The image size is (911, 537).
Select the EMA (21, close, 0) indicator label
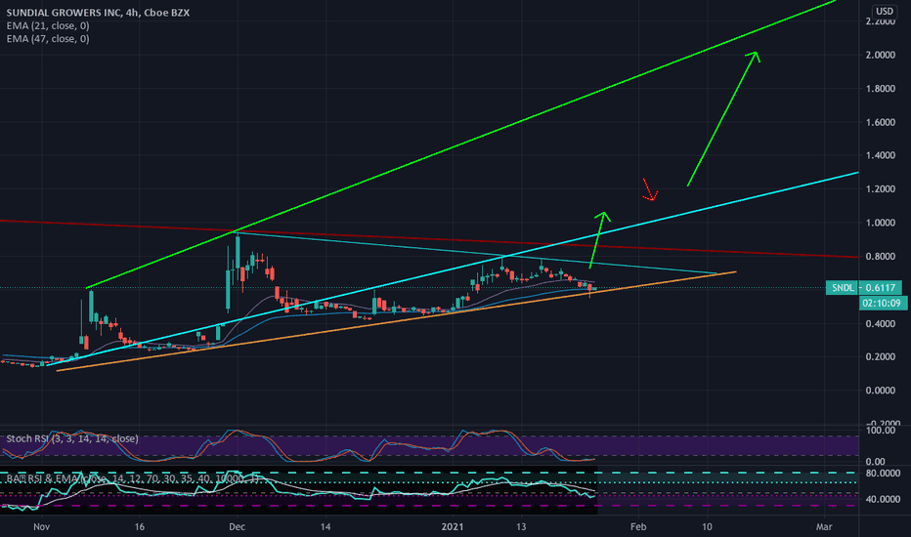[48, 25]
